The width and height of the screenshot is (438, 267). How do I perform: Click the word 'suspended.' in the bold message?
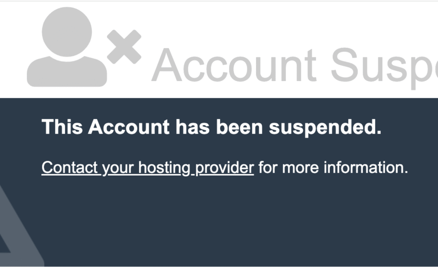[325, 127]
